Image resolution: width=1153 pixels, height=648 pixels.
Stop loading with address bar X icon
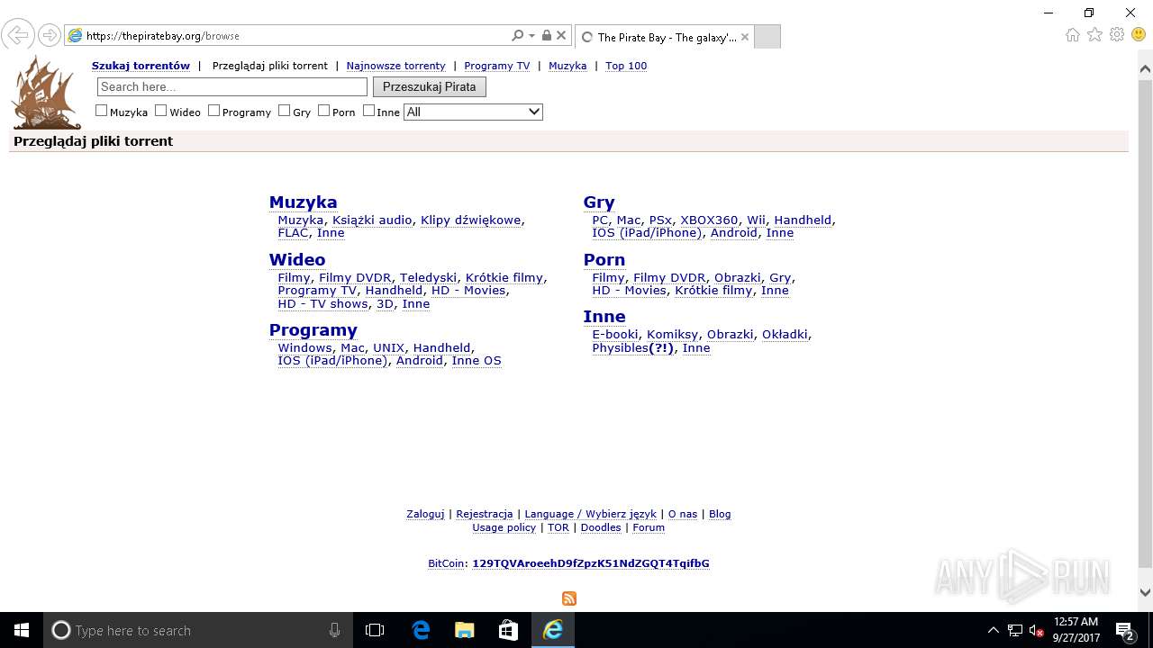(561, 36)
